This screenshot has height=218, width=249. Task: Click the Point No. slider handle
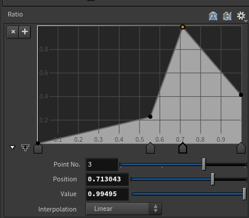(204, 164)
